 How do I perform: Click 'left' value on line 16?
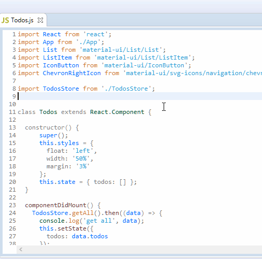(83, 151)
